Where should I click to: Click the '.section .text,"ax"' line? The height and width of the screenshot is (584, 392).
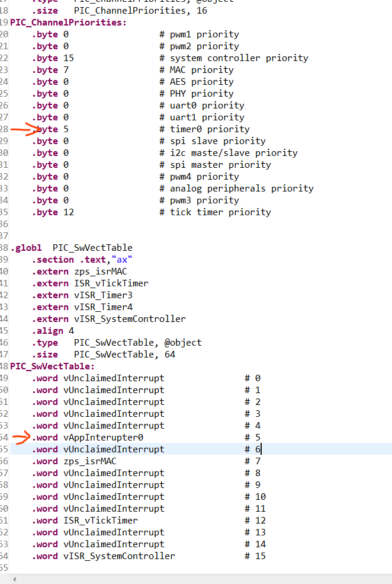pyautogui.click(x=82, y=260)
